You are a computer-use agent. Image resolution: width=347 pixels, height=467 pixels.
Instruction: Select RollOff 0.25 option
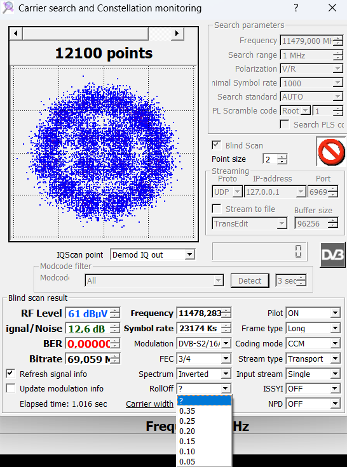click(204, 421)
